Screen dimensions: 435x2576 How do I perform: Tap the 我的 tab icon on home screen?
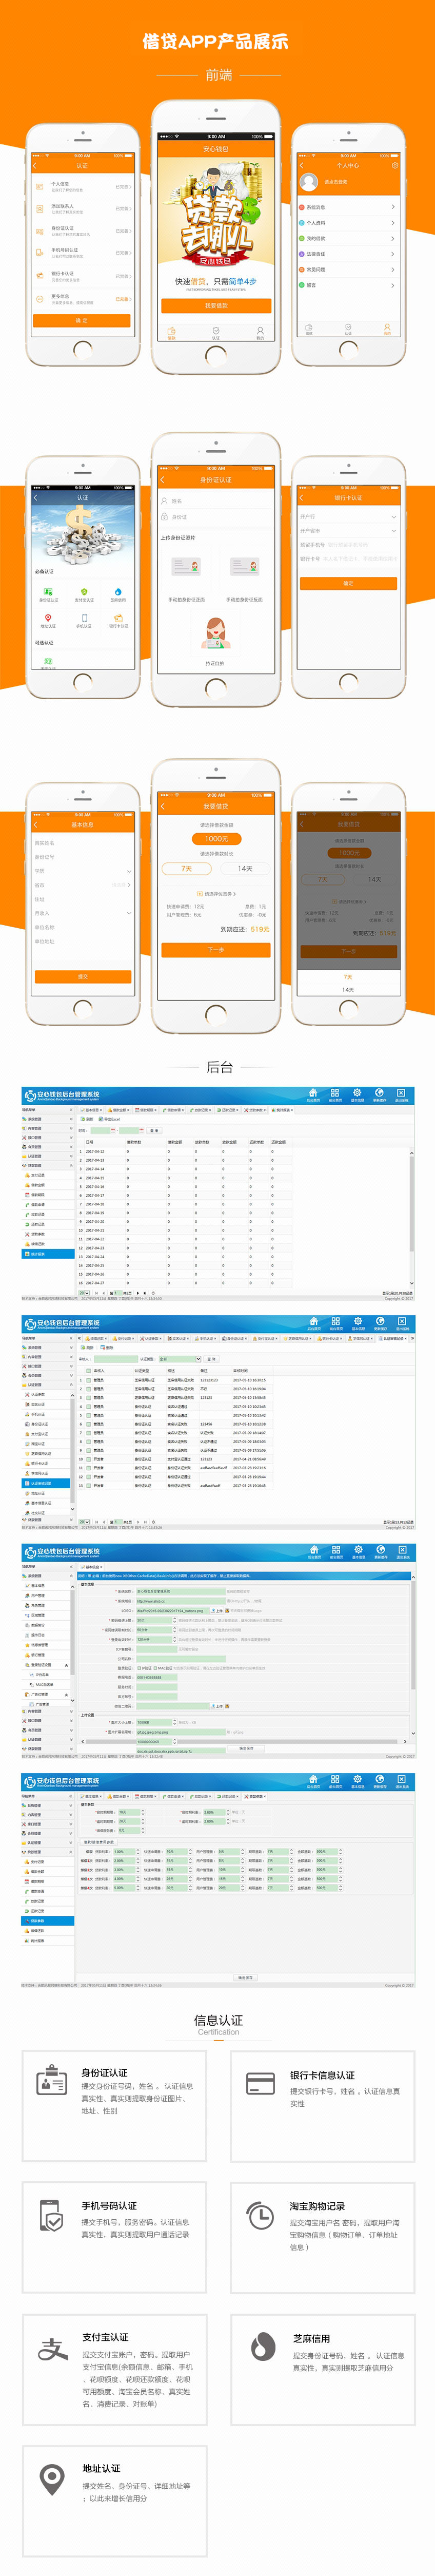pyautogui.click(x=260, y=331)
